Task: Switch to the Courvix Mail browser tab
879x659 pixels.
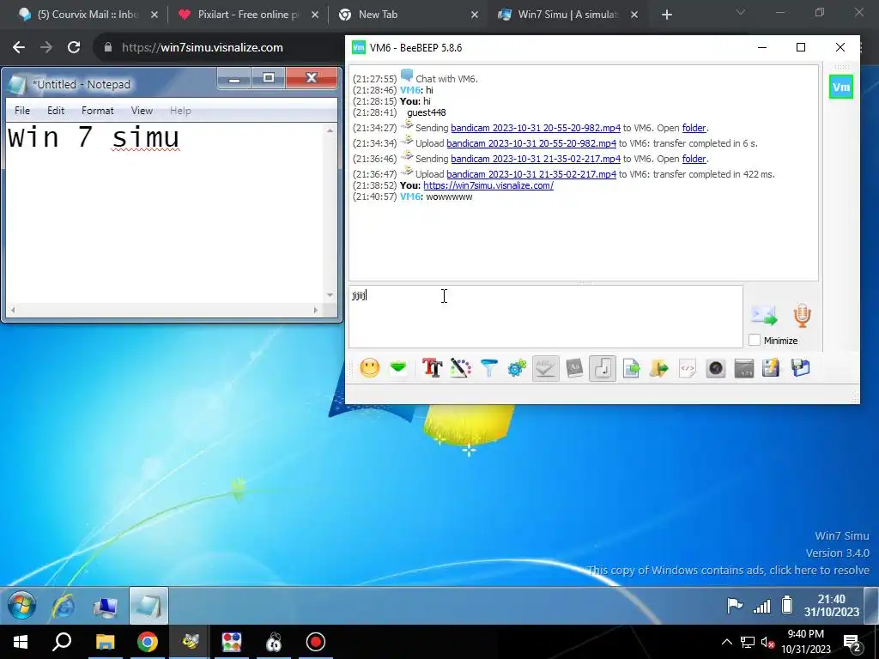Action: pyautogui.click(x=88, y=15)
